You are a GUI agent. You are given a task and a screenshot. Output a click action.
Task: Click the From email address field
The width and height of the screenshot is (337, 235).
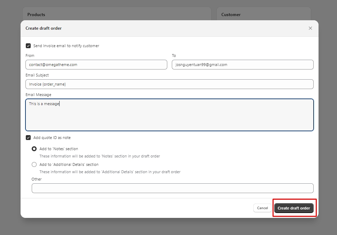pyautogui.click(x=96, y=65)
